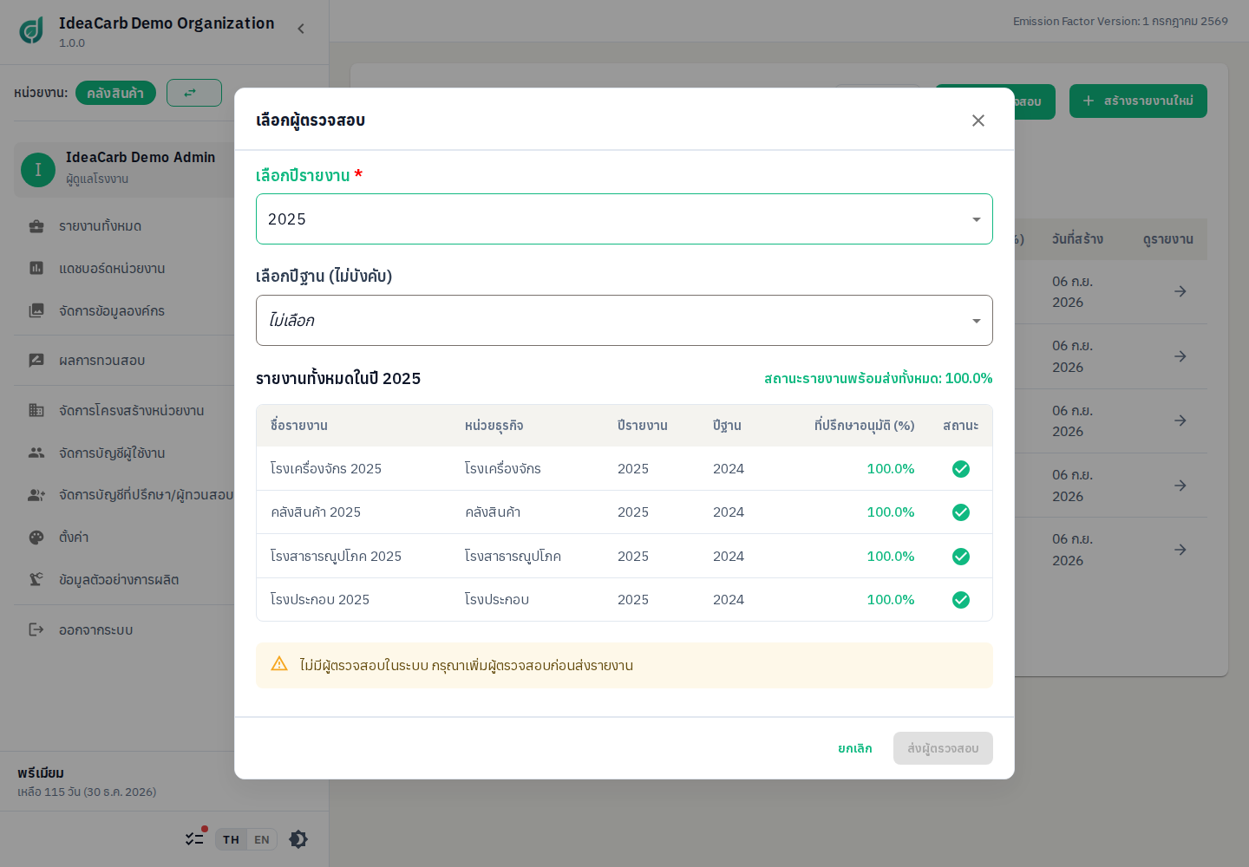Click green status check for โรงสาธารณูปโภค 2025
1249x867 pixels.
point(961,557)
